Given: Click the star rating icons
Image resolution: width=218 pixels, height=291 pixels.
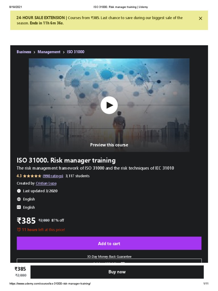Looking at the screenshot, I should pos(32,176).
